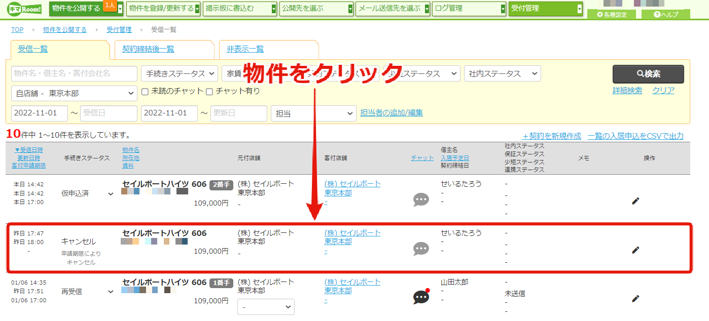The height and width of the screenshot is (321, 709).
Task: Enable 未読のチャット checkbox
Action: tap(145, 92)
